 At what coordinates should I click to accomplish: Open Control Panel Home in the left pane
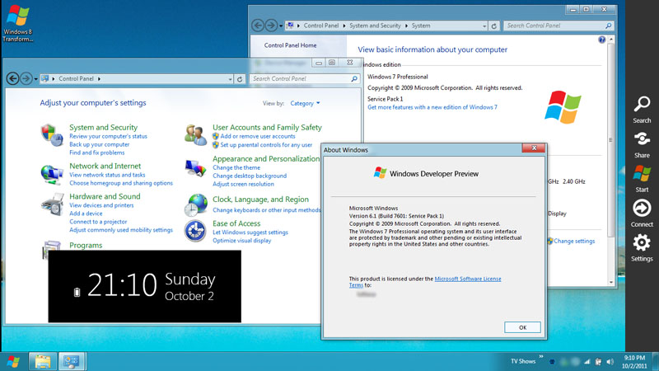click(290, 45)
